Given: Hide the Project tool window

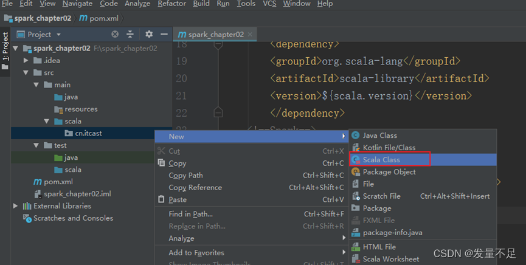Looking at the screenshot, I should coord(163,35).
